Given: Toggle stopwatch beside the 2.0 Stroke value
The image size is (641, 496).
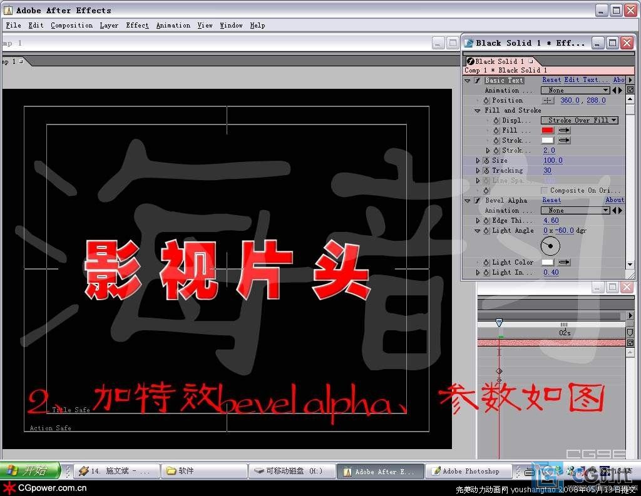Looking at the screenshot, I should tap(496, 150).
